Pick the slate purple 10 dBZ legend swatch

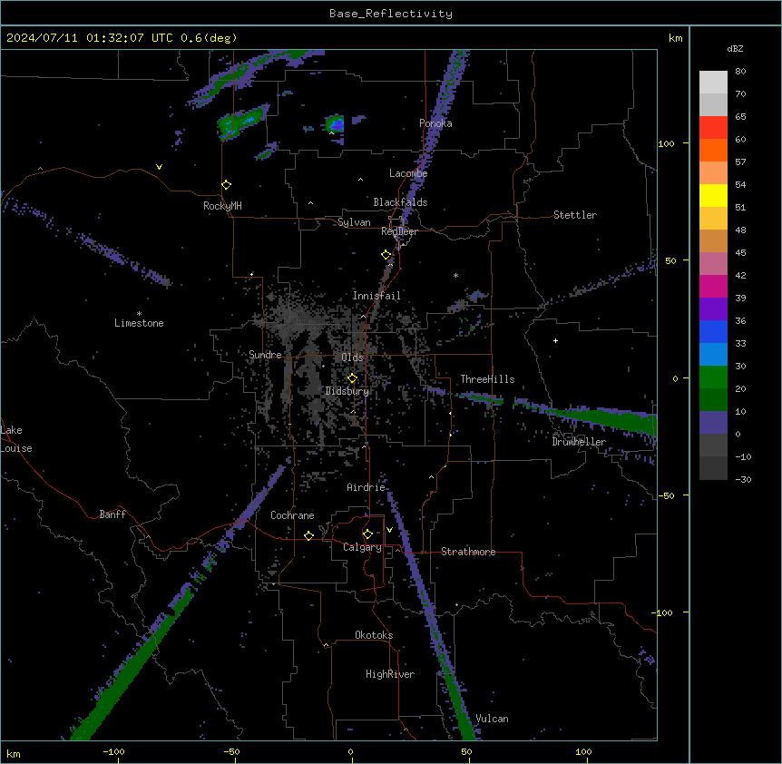point(713,423)
